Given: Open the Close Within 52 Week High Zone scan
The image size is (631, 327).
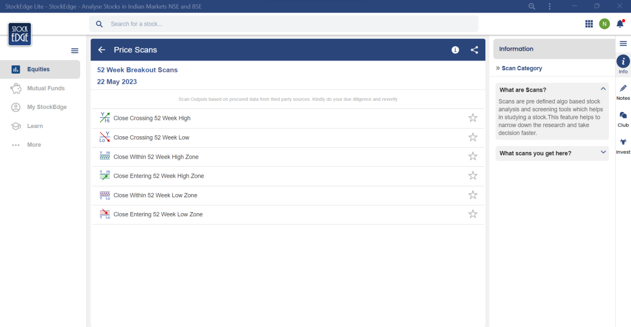Looking at the screenshot, I should [156, 157].
